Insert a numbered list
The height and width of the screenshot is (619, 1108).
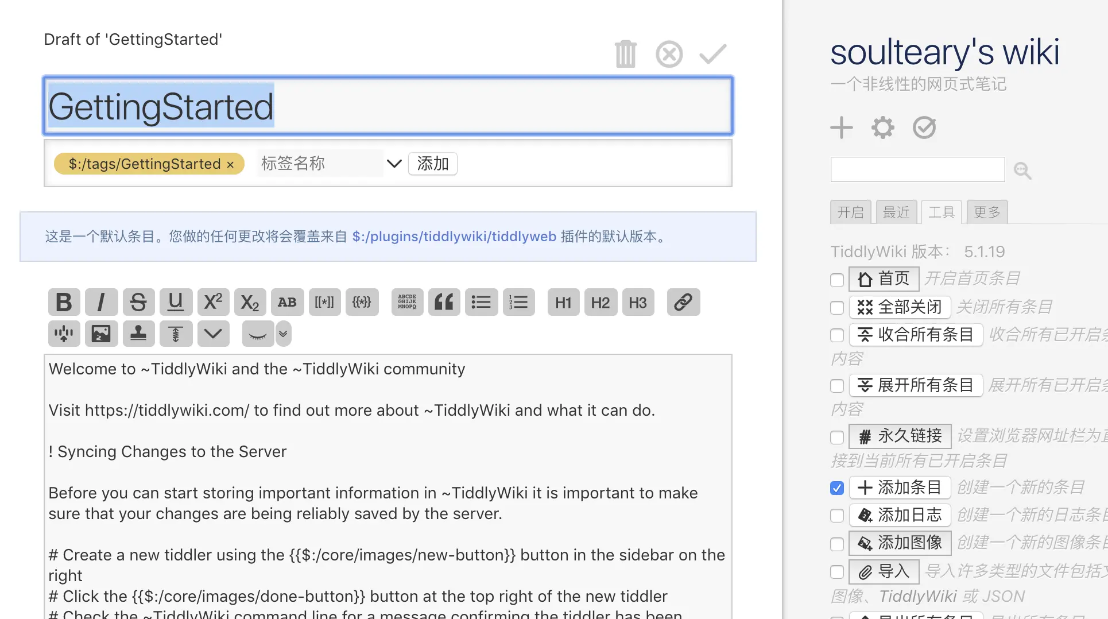tap(518, 301)
